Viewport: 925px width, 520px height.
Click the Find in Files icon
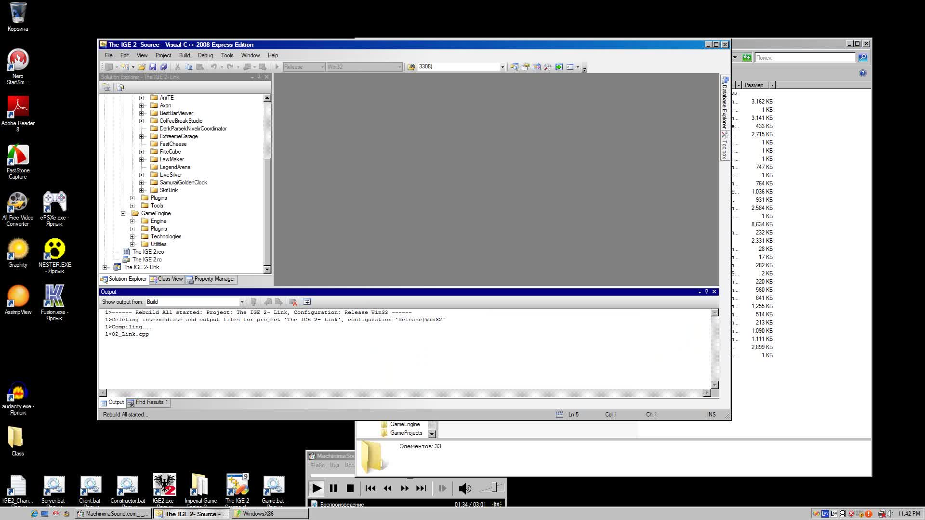(x=411, y=67)
